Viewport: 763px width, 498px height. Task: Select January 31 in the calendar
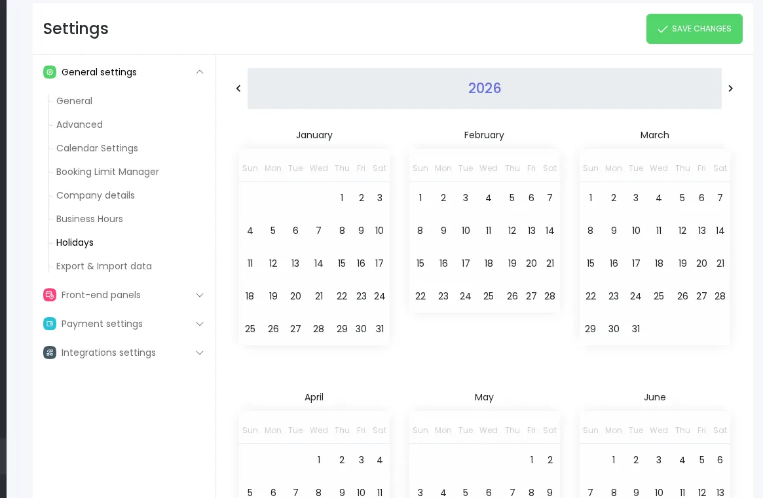coord(380,328)
